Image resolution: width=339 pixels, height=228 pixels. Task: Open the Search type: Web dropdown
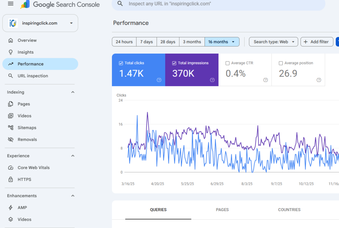pos(273,42)
